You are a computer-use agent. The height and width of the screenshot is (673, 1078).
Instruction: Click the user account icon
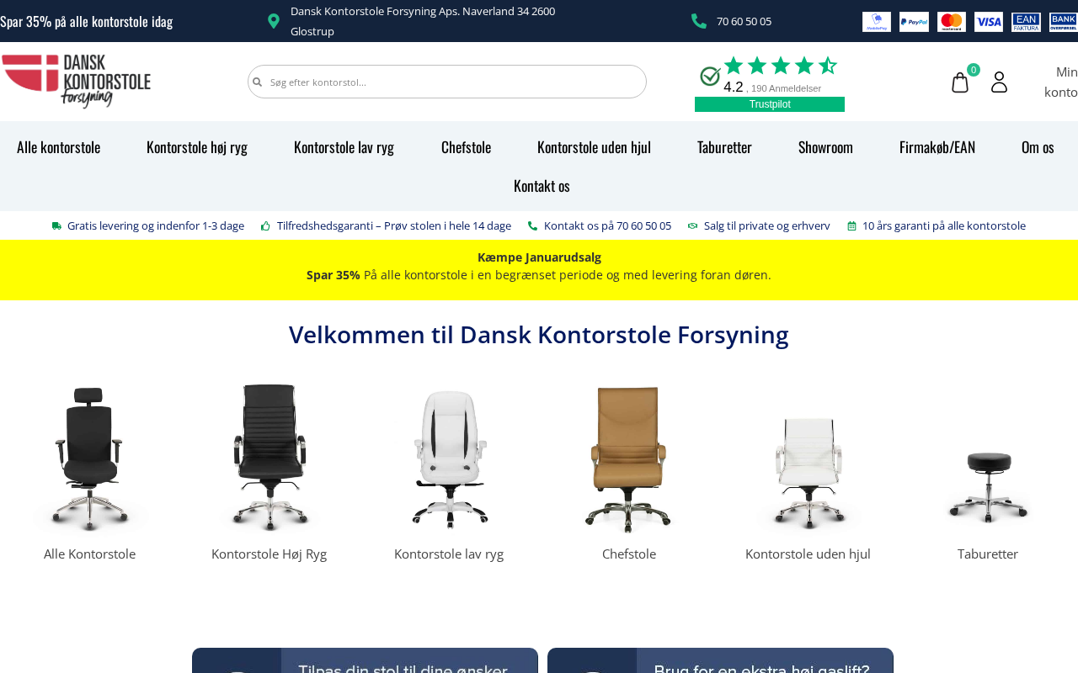coord(999,82)
